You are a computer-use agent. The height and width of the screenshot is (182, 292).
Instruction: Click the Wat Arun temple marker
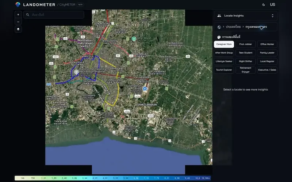point(76,72)
